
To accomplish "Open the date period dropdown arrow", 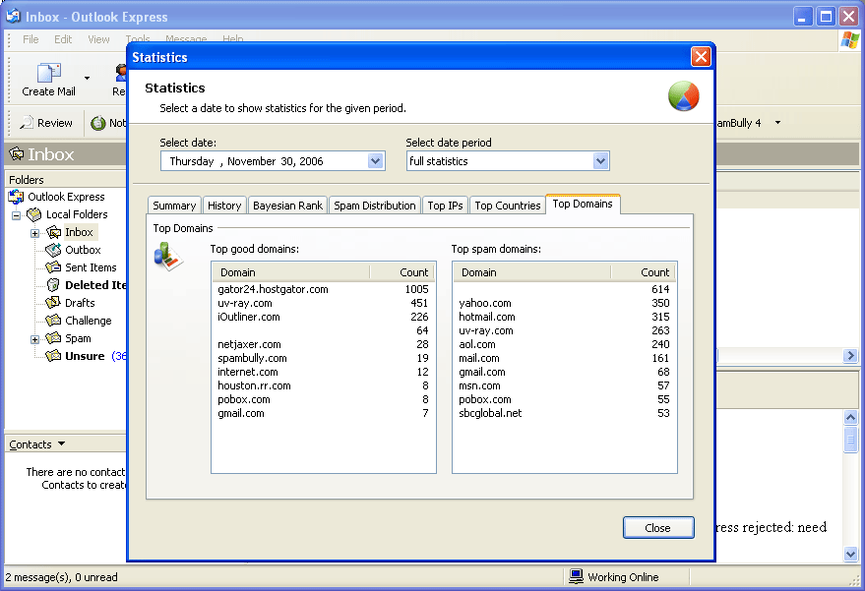I will pos(600,161).
